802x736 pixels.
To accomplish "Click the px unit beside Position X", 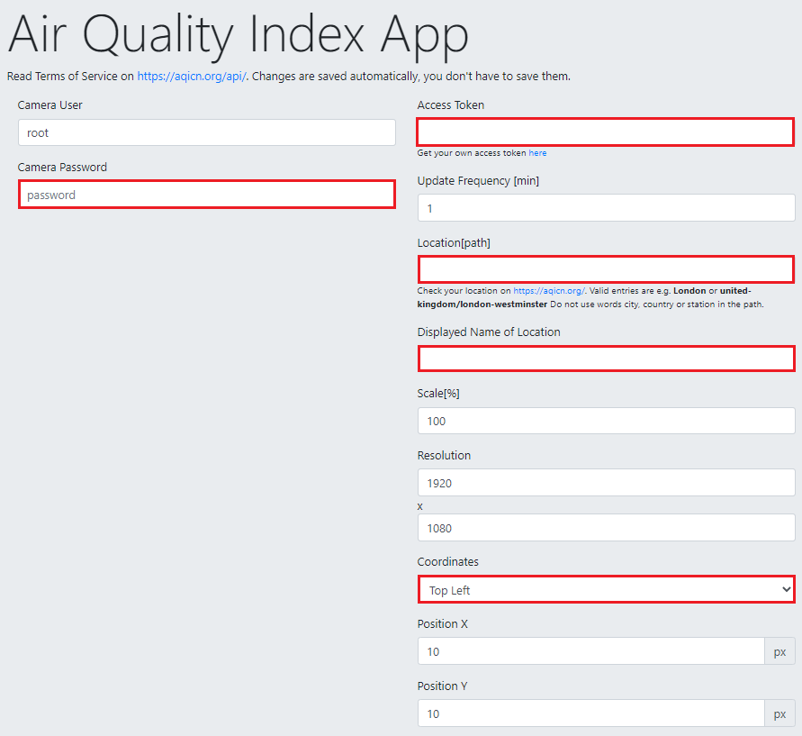I will 780,651.
